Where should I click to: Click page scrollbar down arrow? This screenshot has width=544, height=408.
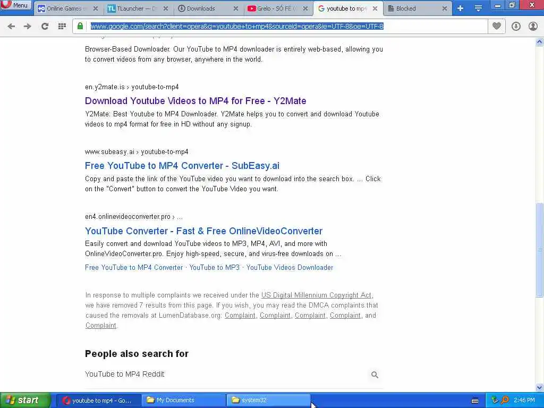pos(540,387)
